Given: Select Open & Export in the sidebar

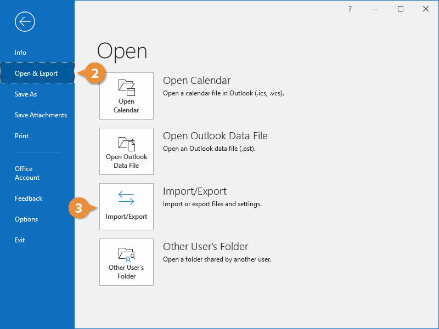Looking at the screenshot, I should pyautogui.click(x=36, y=73).
